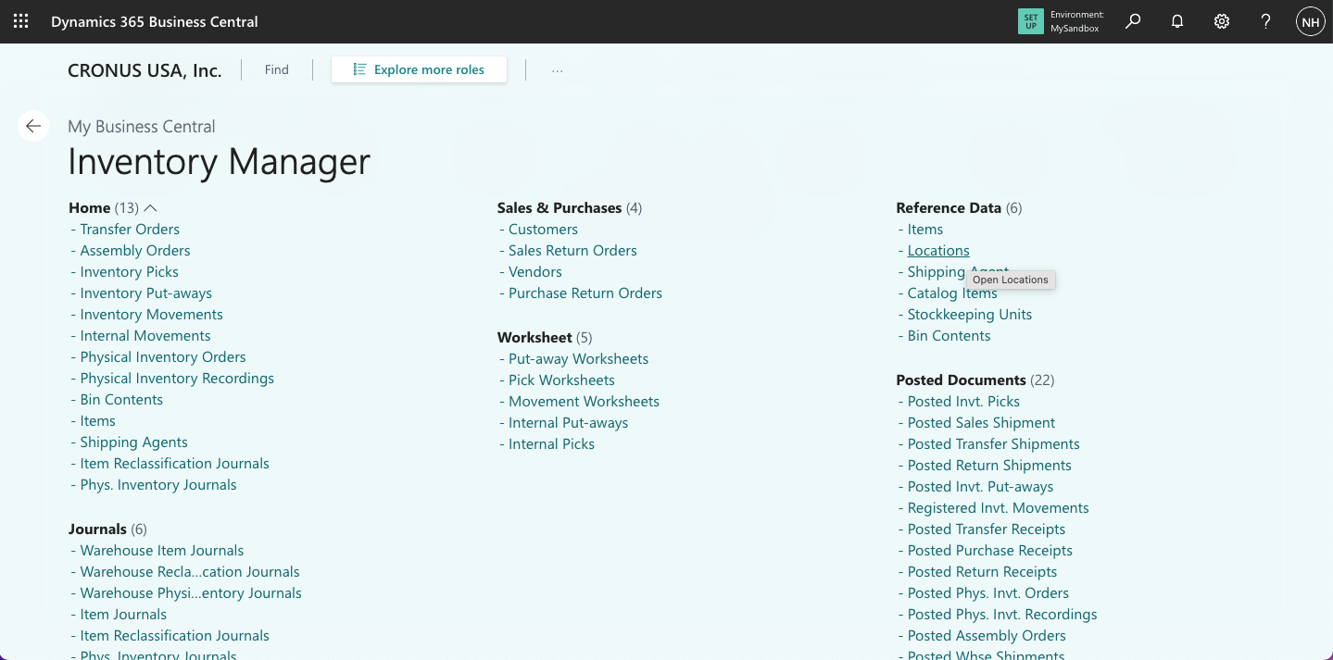Open Assembly Orders
The width and height of the screenshot is (1333, 660).
pos(135,251)
